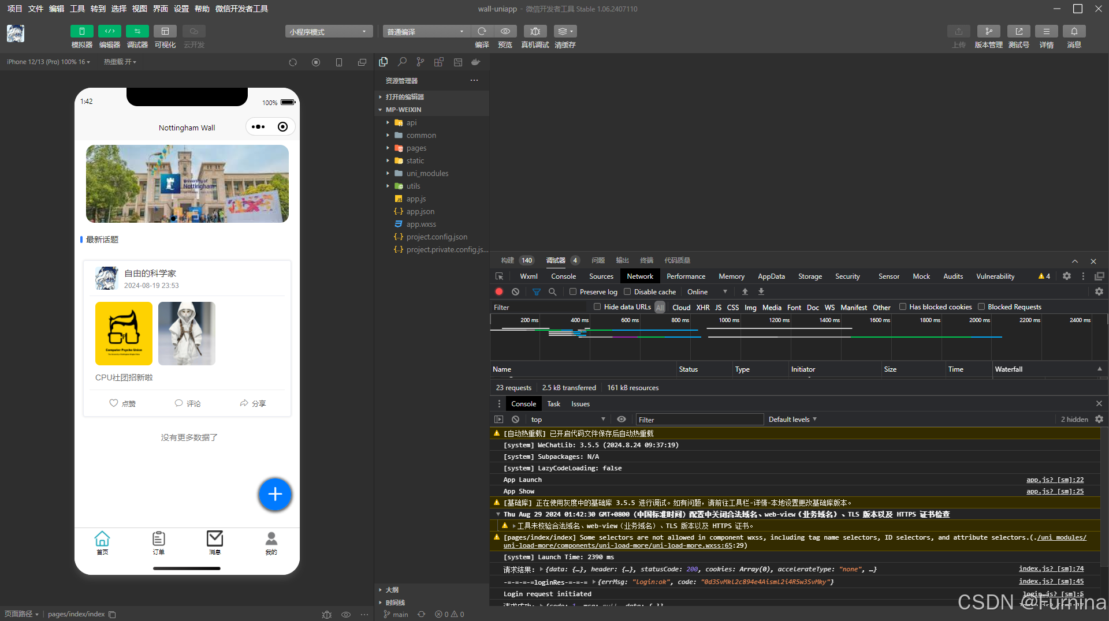
Task: Clear the network request log
Action: pyautogui.click(x=515, y=291)
